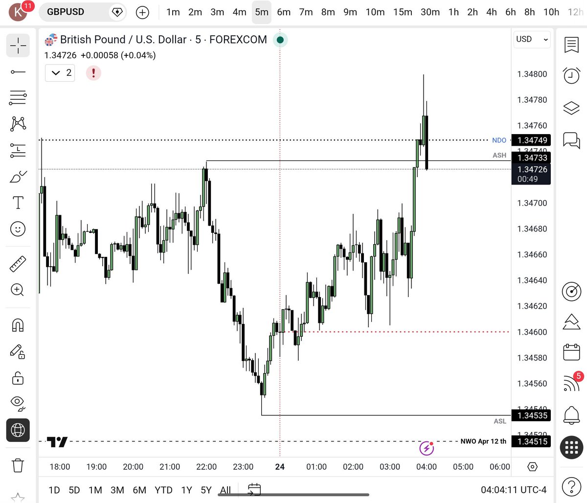Set the date range to 1M
The image size is (587, 503).
95,490
